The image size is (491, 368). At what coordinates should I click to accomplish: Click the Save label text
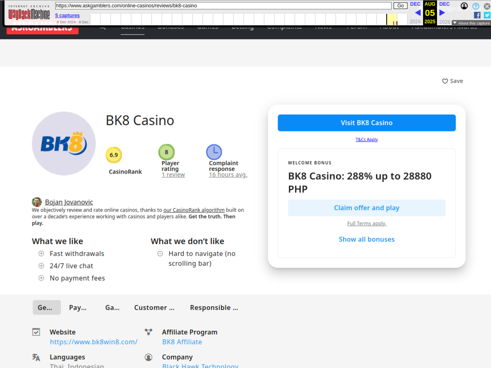pyautogui.click(x=456, y=81)
